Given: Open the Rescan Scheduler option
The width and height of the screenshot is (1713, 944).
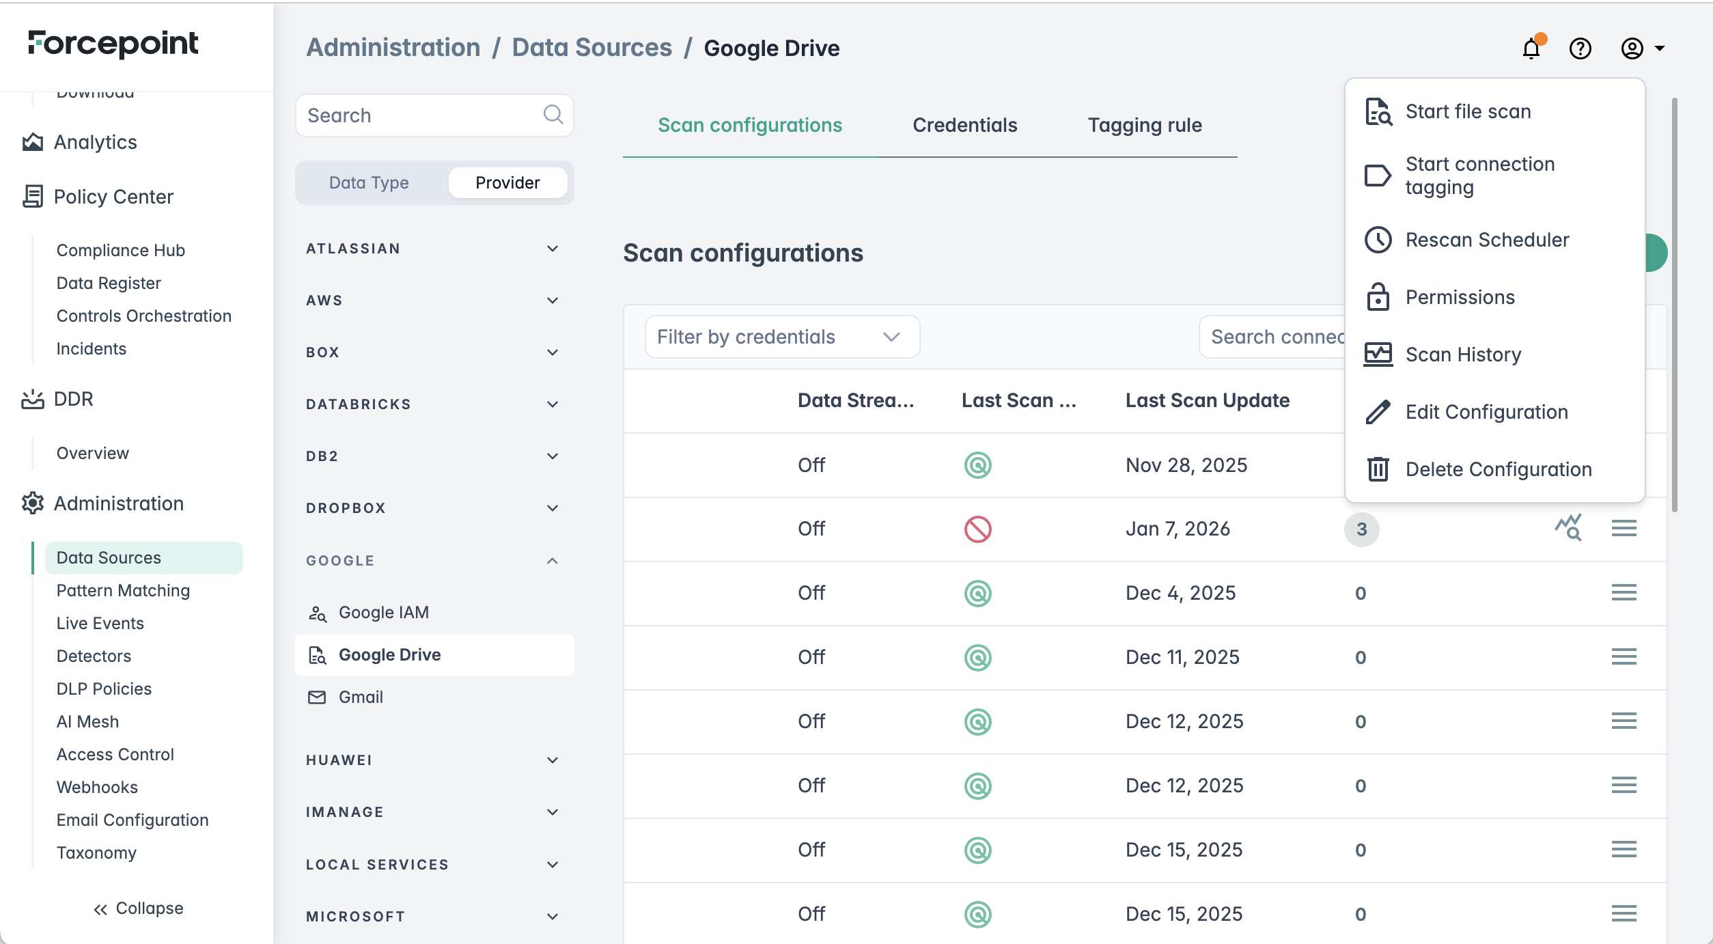Looking at the screenshot, I should (x=1487, y=240).
